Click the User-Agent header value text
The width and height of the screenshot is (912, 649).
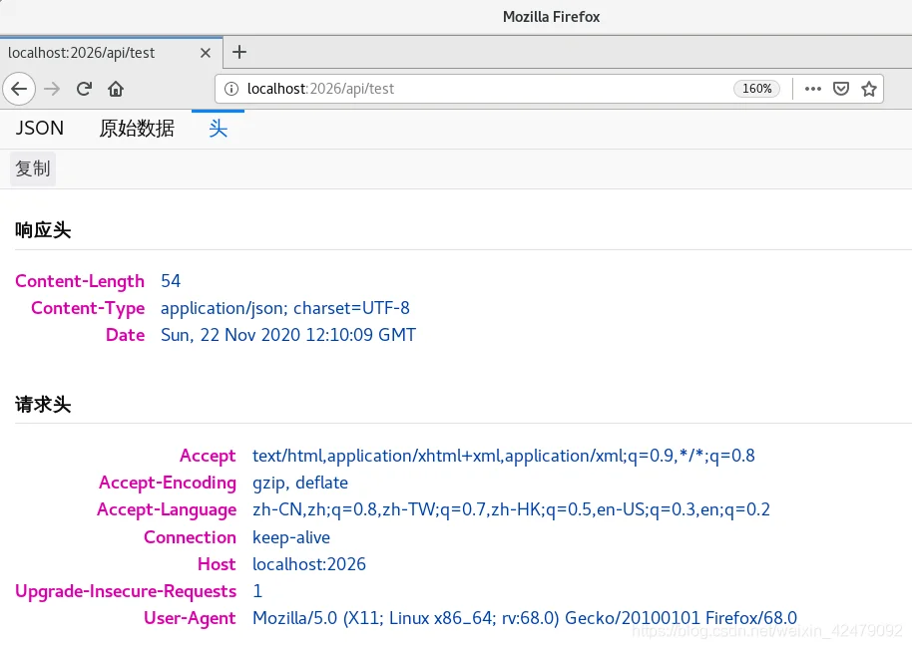(x=525, y=618)
